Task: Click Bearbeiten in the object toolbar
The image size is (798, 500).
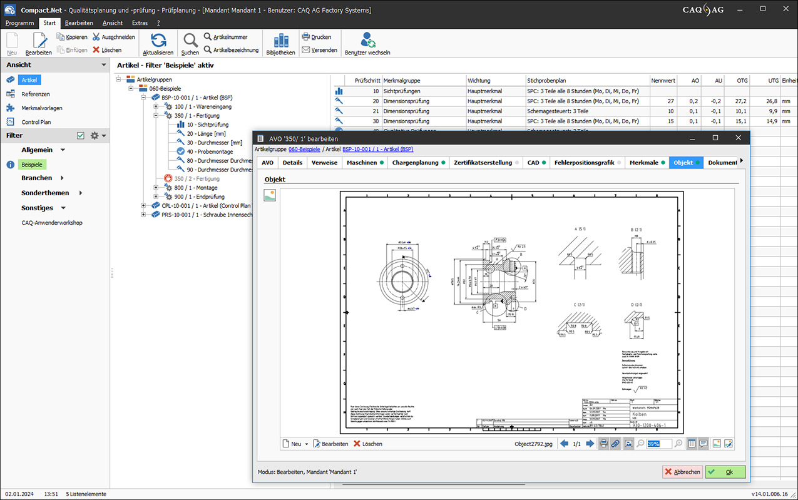Action: [x=330, y=444]
